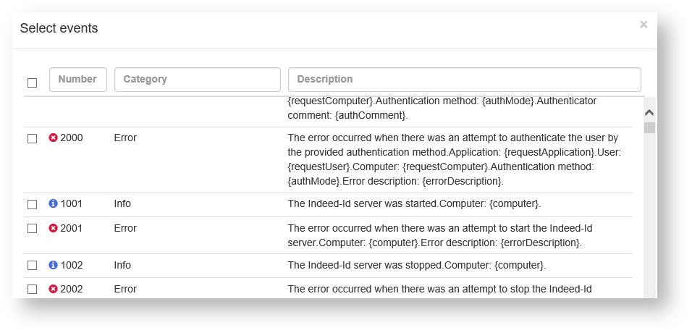Select the checkbox for event 1001
The image size is (692, 333).
[32, 205]
